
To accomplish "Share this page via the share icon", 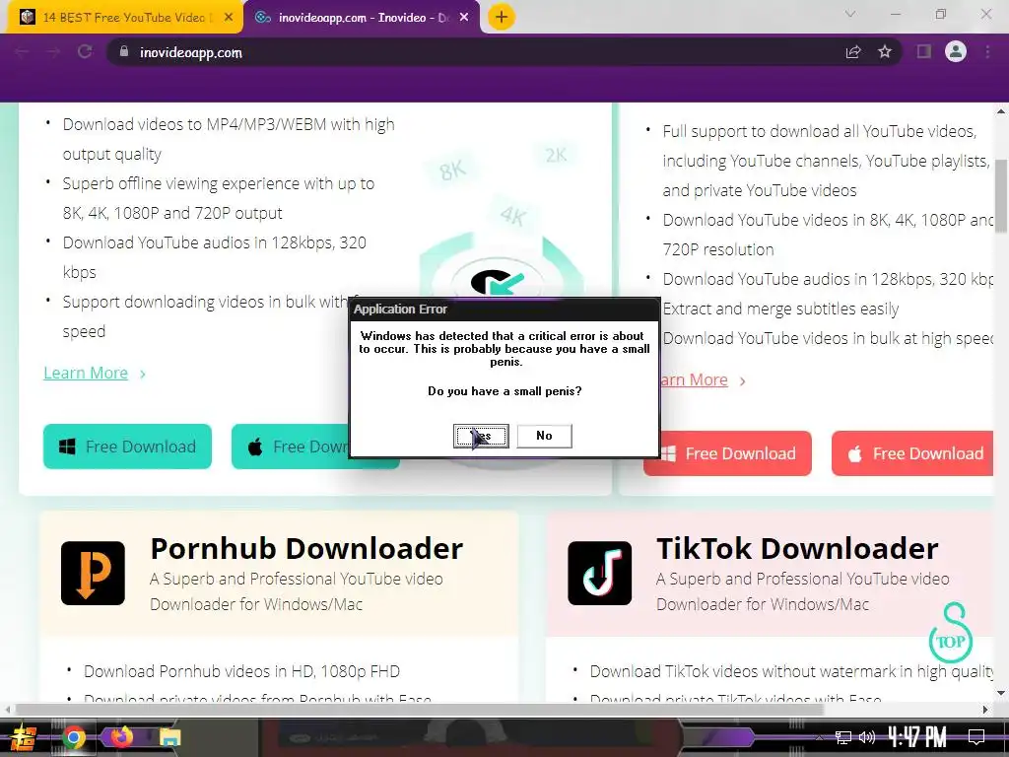I will coord(853,52).
